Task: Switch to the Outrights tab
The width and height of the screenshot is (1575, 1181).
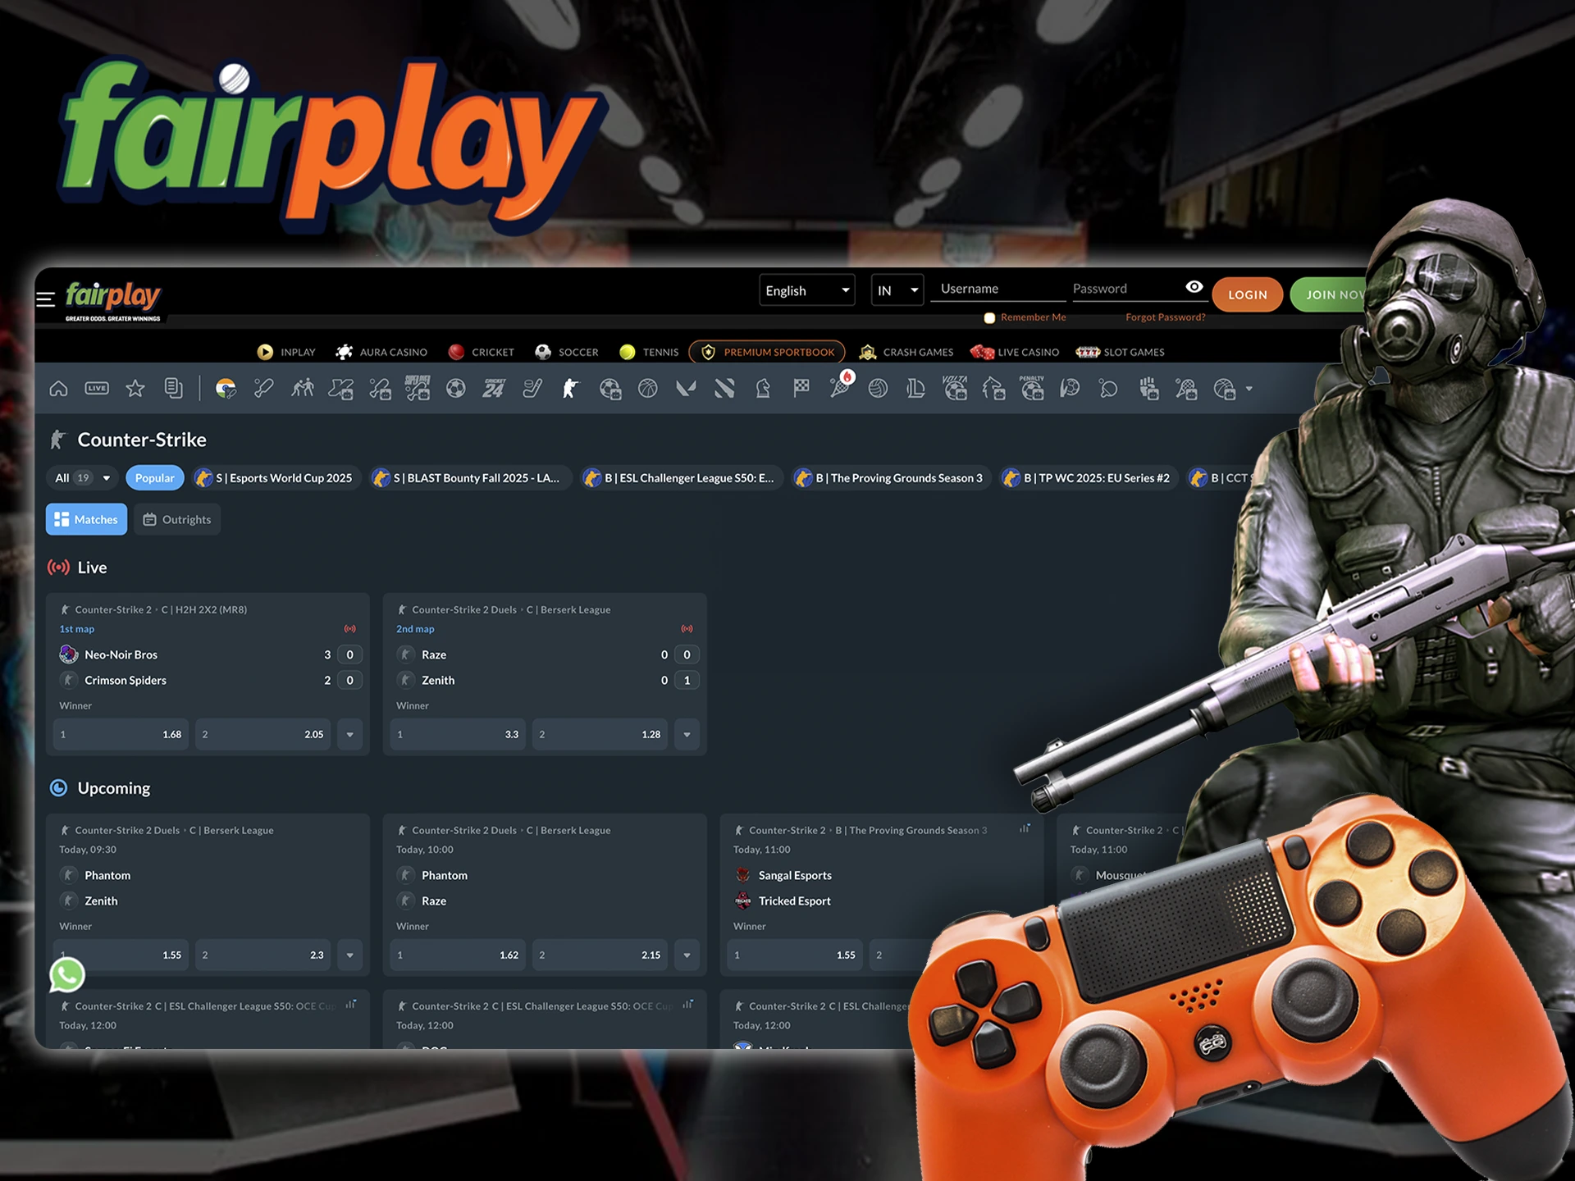Action: (x=176, y=519)
